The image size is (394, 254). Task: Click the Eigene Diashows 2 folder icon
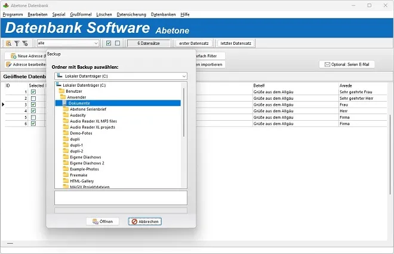coord(66,163)
